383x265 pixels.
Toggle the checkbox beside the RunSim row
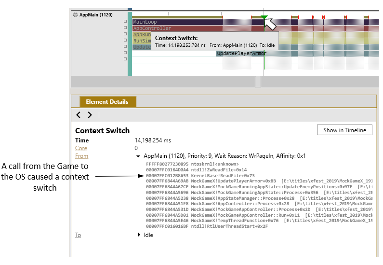[x=125, y=40]
